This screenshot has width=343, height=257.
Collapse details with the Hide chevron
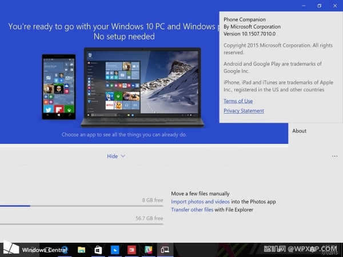pyautogui.click(x=116, y=156)
